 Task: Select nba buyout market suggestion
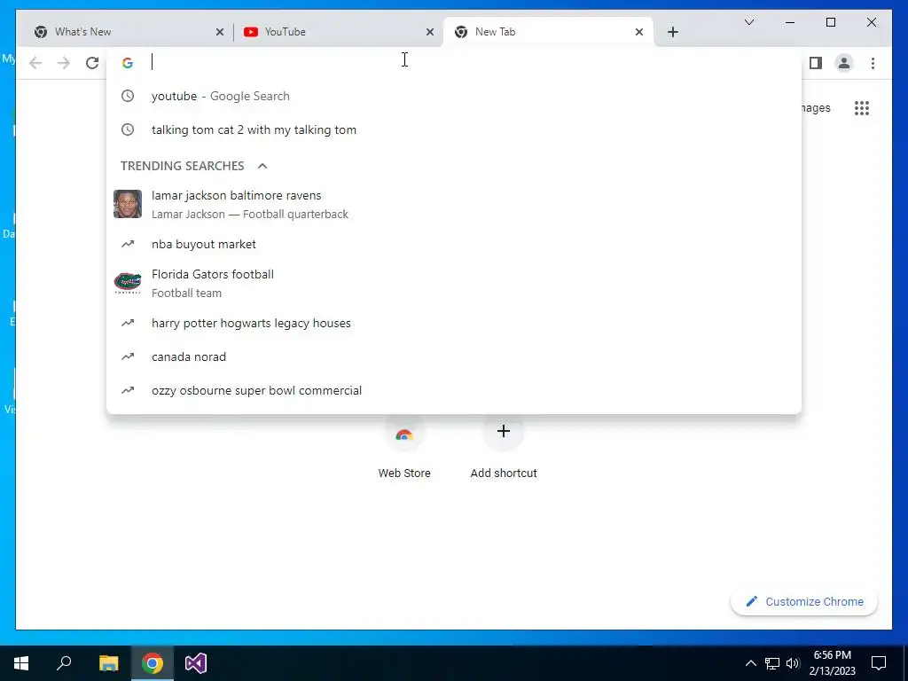point(454,245)
